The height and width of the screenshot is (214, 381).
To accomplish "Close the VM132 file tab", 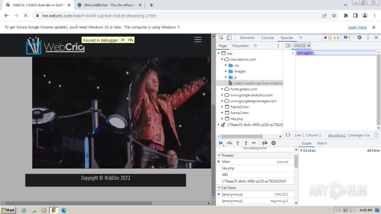I will pos(309,45).
